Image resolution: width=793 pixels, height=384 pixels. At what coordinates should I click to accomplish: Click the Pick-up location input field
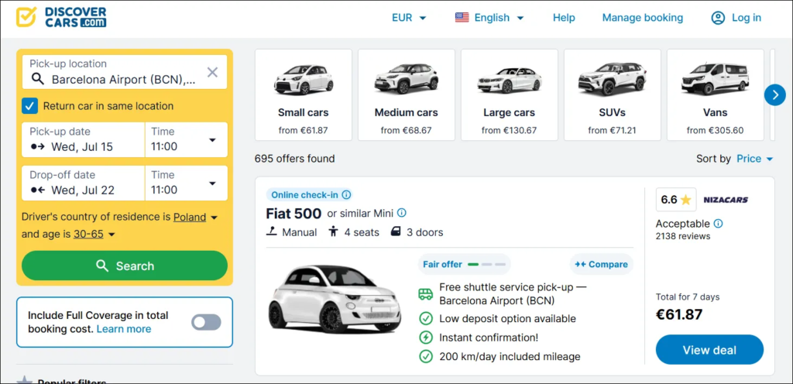[125, 72]
